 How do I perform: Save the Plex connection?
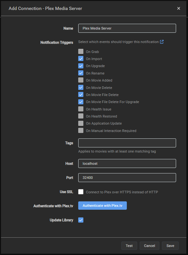click(170, 246)
